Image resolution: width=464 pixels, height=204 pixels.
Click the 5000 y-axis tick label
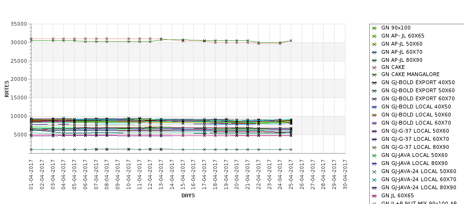20,135
